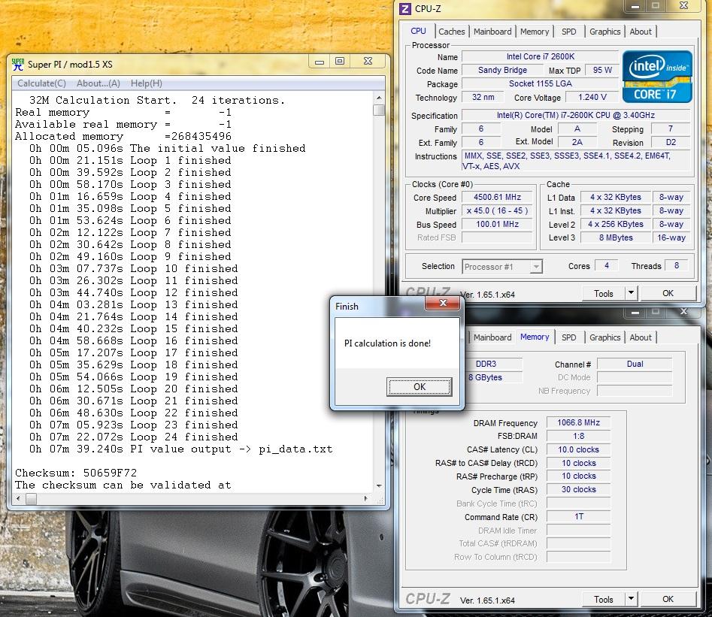The image size is (712, 617).
Task: Open the Calculate(C) menu
Action: pyautogui.click(x=42, y=83)
